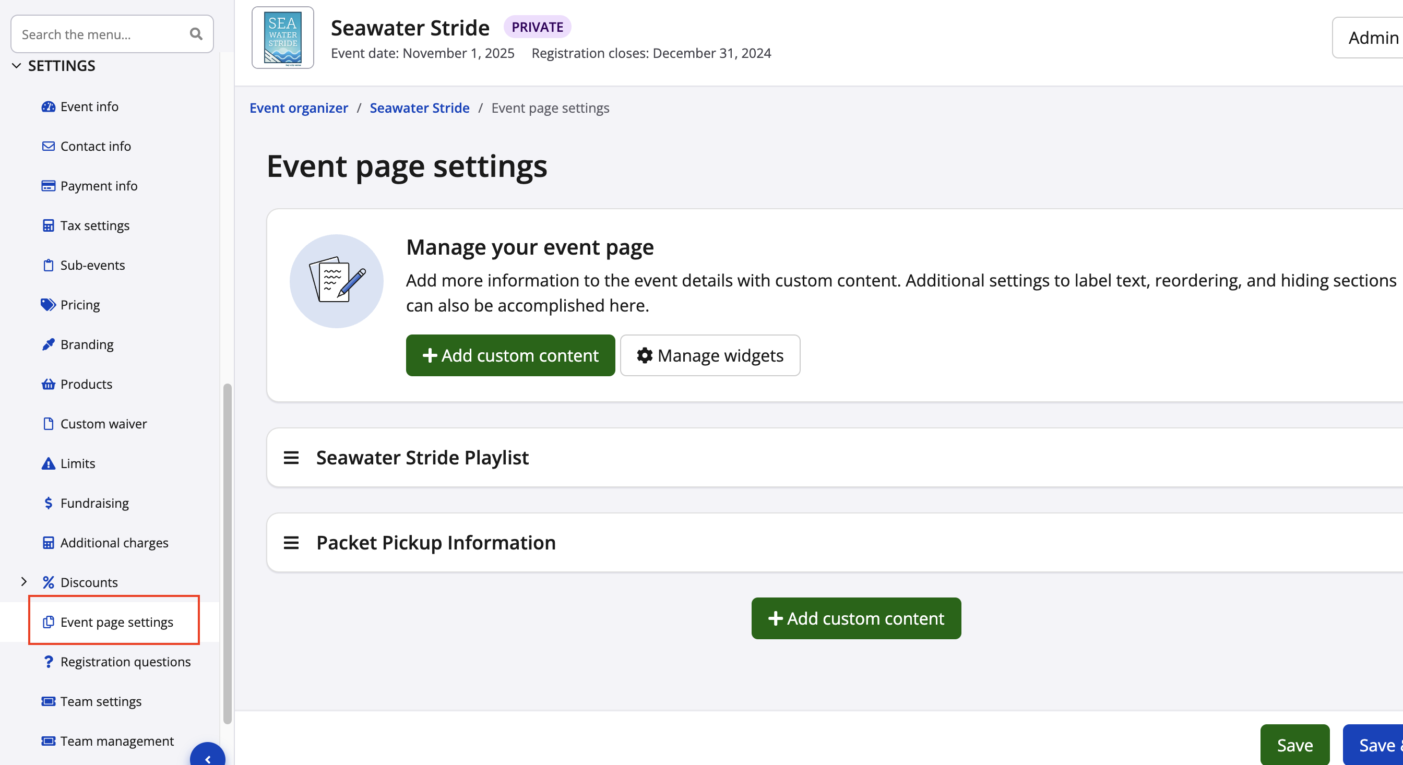The image size is (1403, 765).
Task: Click the Pricing tag icon
Action: tap(48, 305)
